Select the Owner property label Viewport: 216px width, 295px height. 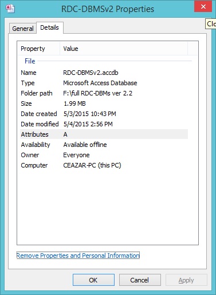30,155
